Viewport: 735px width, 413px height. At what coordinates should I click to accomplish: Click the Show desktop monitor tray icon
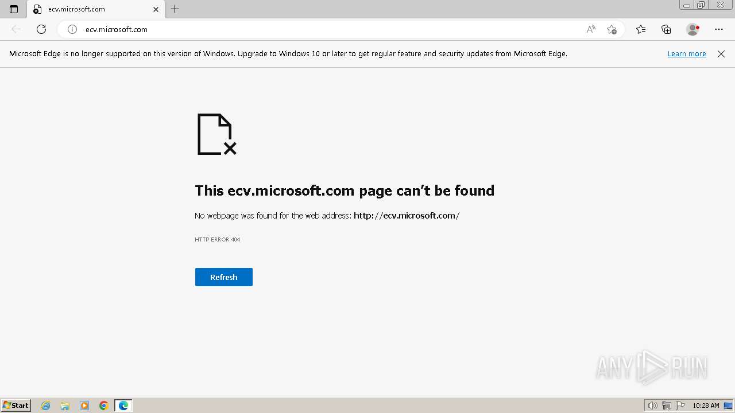[x=728, y=406]
